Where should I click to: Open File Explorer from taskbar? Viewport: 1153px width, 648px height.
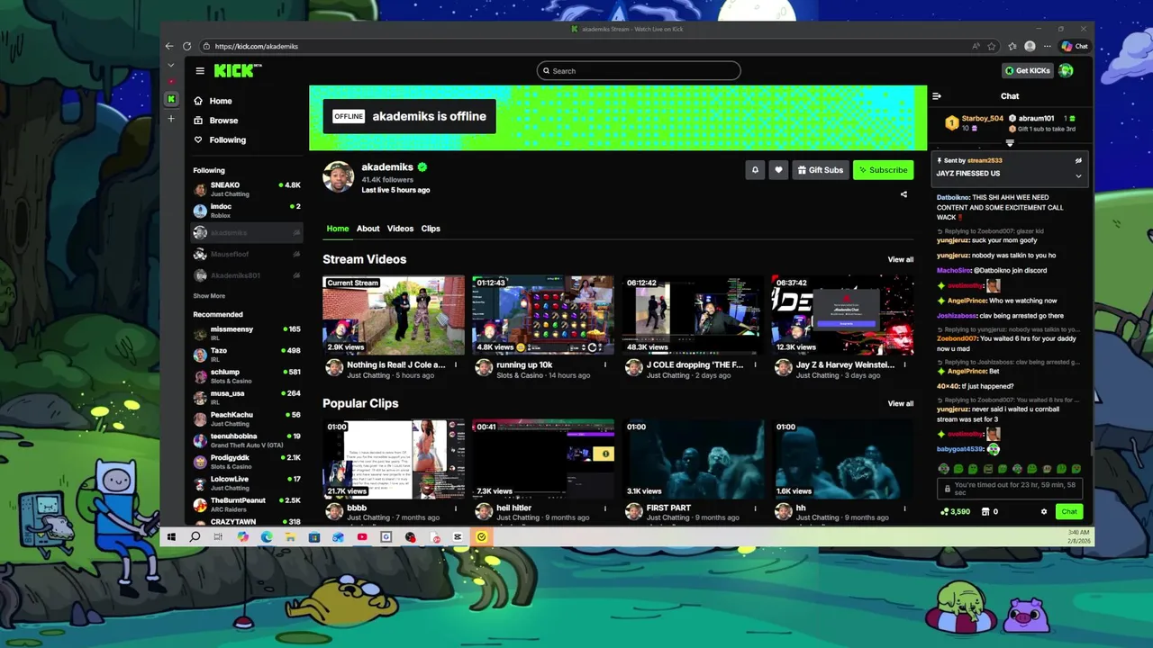tap(290, 537)
